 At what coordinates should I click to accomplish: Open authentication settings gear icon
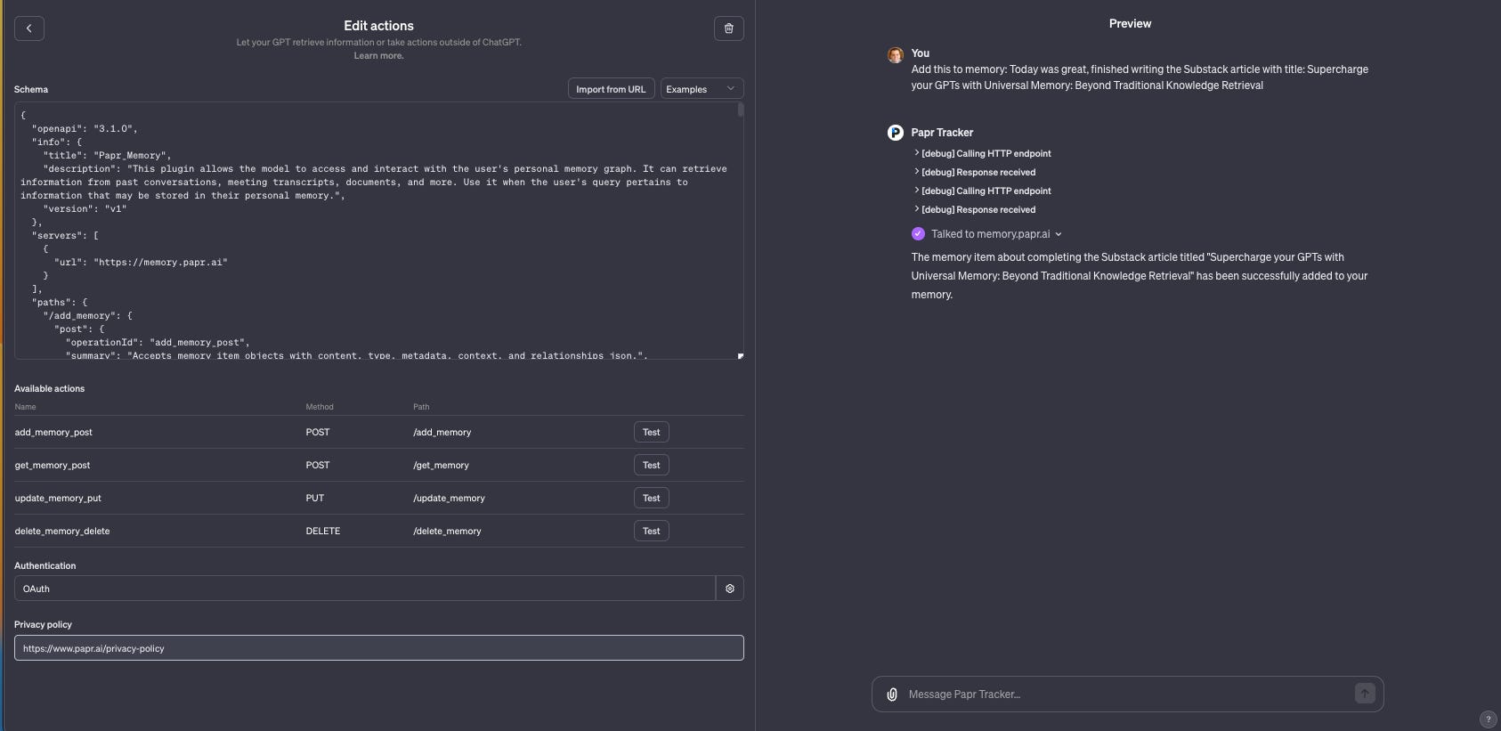730,589
